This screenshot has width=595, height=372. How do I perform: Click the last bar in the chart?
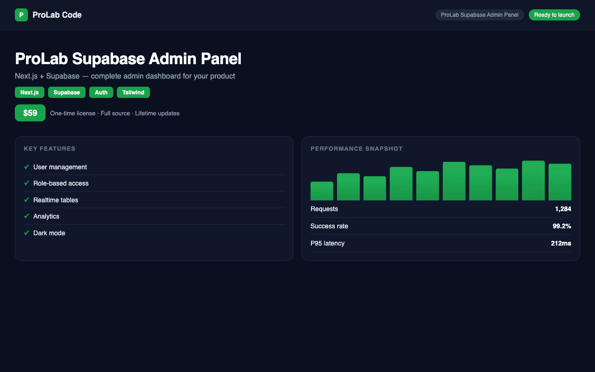560,182
